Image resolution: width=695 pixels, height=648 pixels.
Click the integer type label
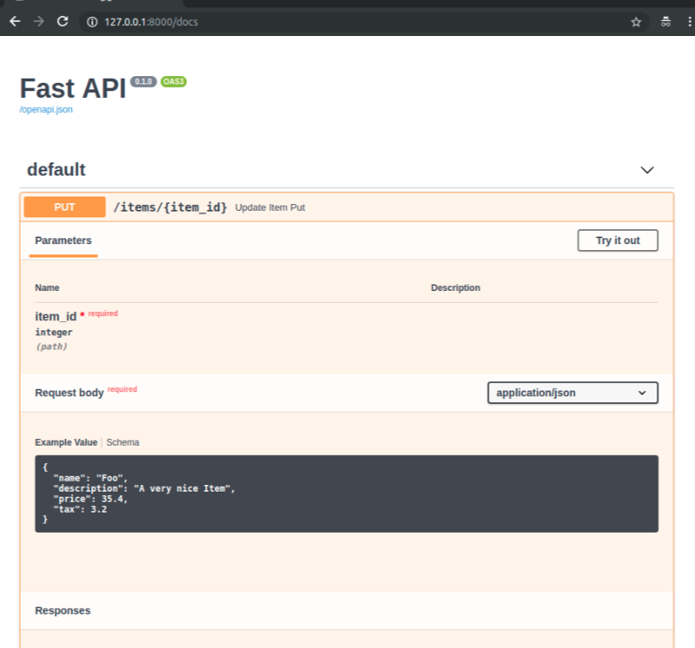(x=53, y=332)
